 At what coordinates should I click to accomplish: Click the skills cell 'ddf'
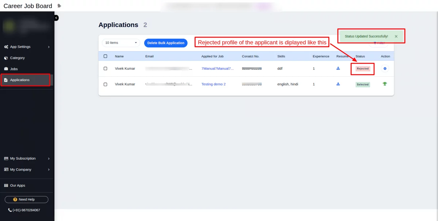pos(280,68)
